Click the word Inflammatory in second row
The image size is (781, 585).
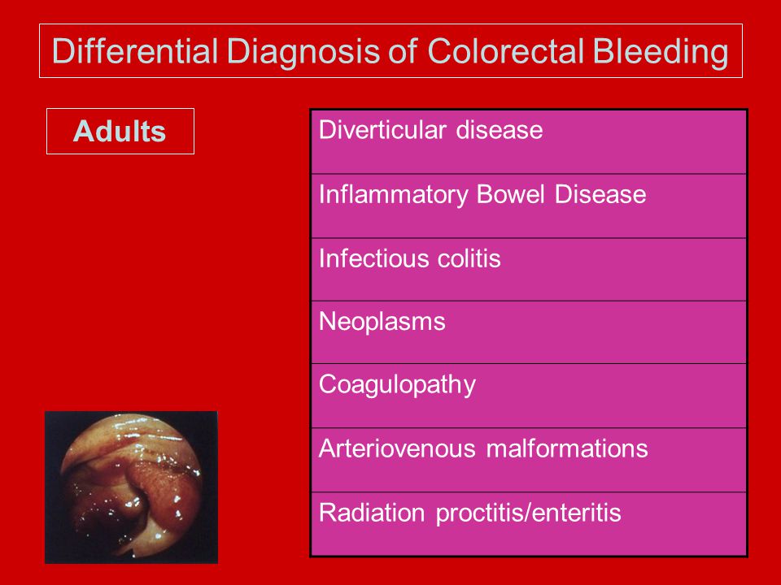(394, 194)
